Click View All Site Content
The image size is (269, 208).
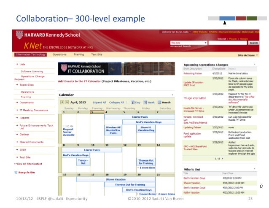click(29, 164)
